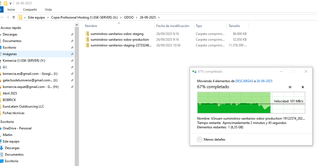Click the Up arrow navigation button
This screenshot has width=317, height=166.
coord(14,17)
